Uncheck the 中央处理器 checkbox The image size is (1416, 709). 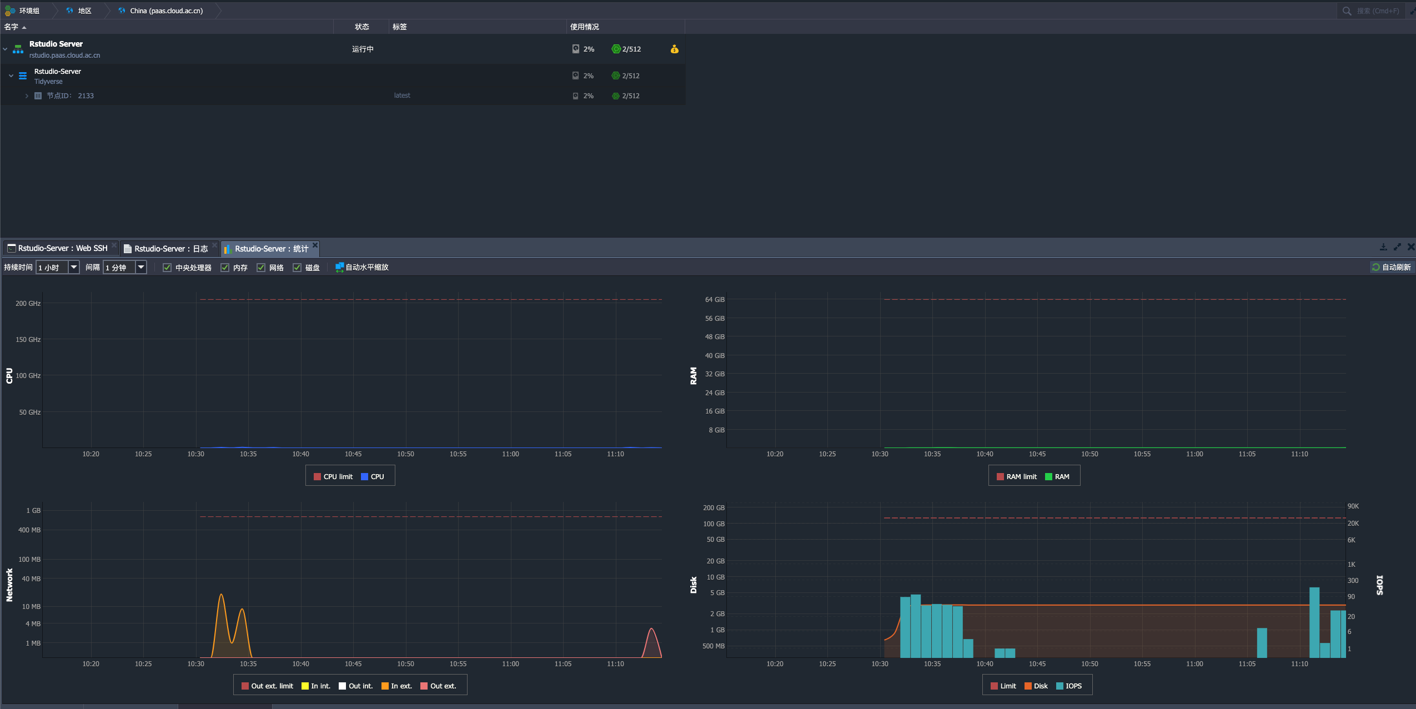coord(167,268)
